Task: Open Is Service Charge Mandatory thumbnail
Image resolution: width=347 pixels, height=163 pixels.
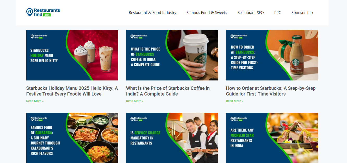Action: pyautogui.click(x=172, y=138)
